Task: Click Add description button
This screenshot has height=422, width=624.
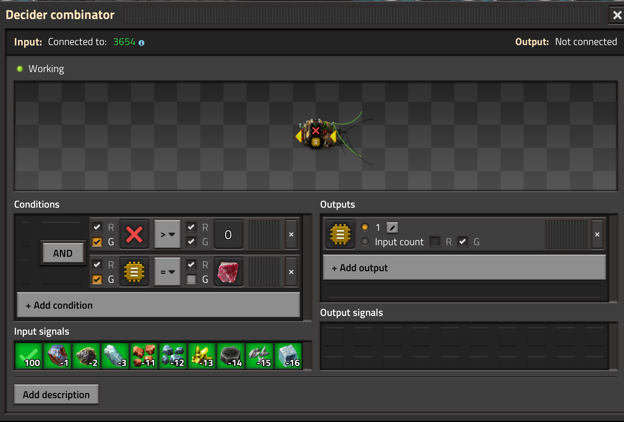Action: click(x=56, y=395)
